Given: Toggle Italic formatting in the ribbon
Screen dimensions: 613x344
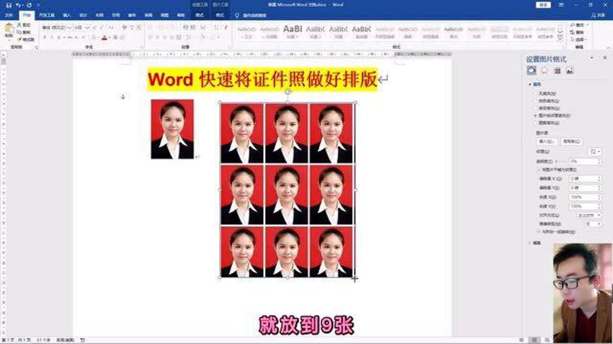Looking at the screenshot, I should pos(51,37).
